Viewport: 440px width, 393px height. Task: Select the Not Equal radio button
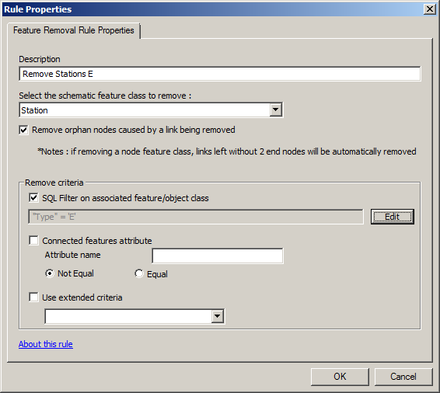pyautogui.click(x=50, y=273)
